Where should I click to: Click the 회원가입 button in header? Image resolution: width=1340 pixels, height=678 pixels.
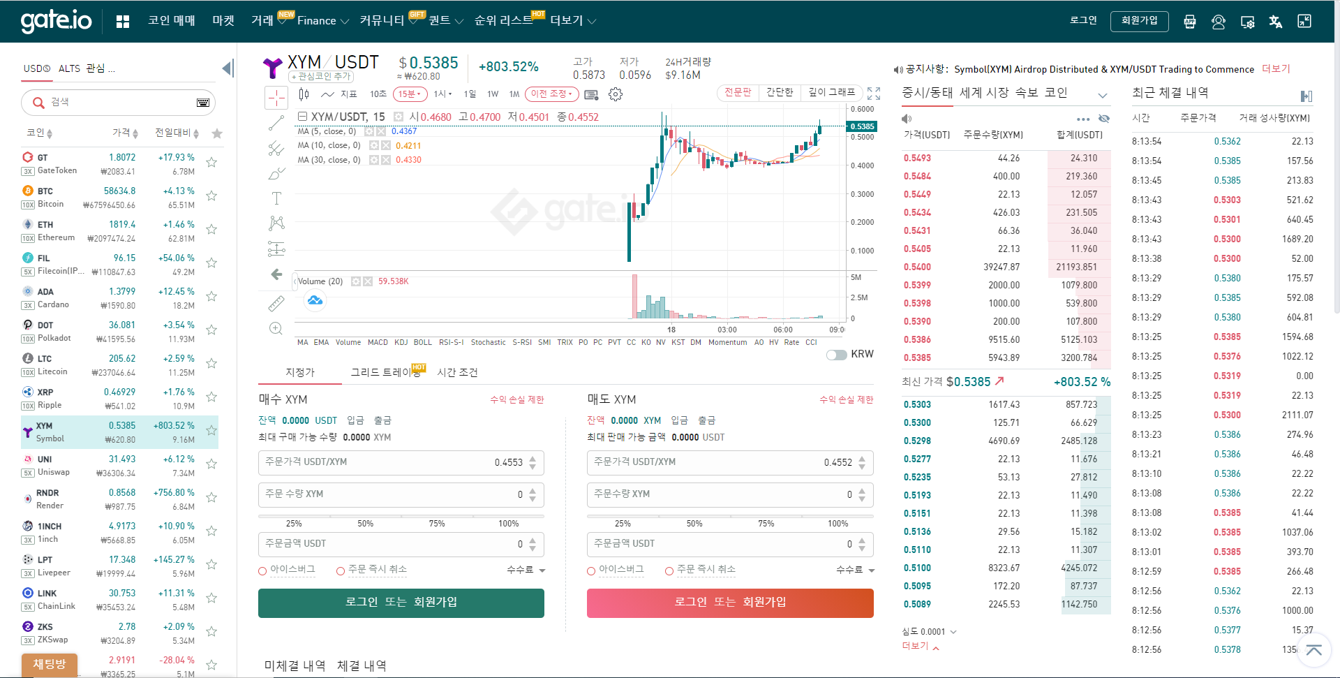coord(1139,21)
